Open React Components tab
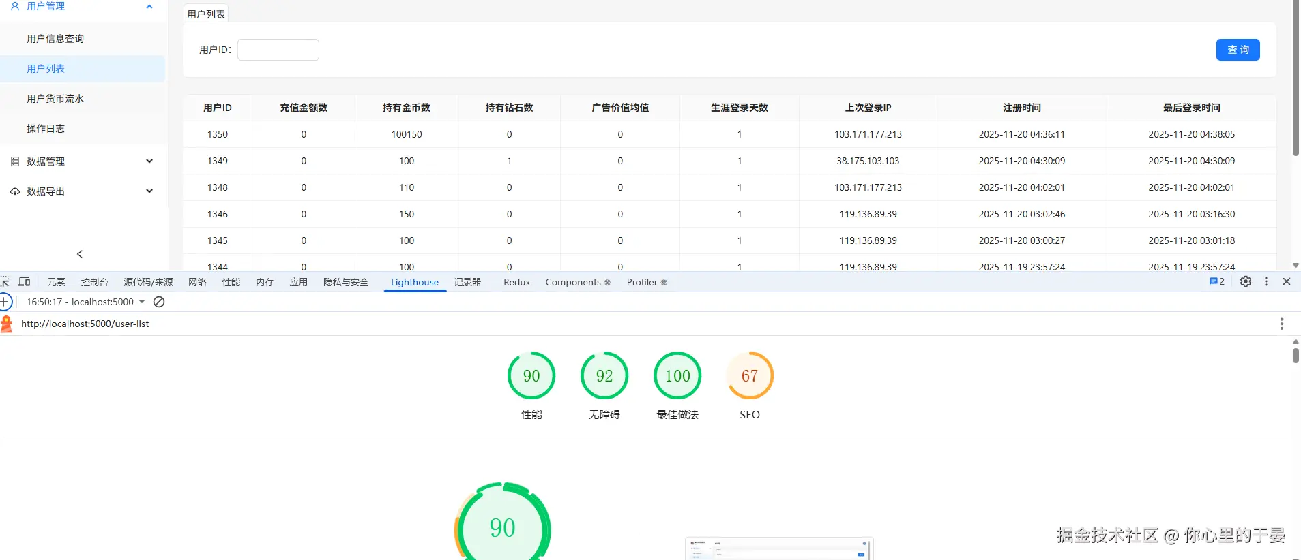Screen dimensions: 1301x560 coord(578,282)
